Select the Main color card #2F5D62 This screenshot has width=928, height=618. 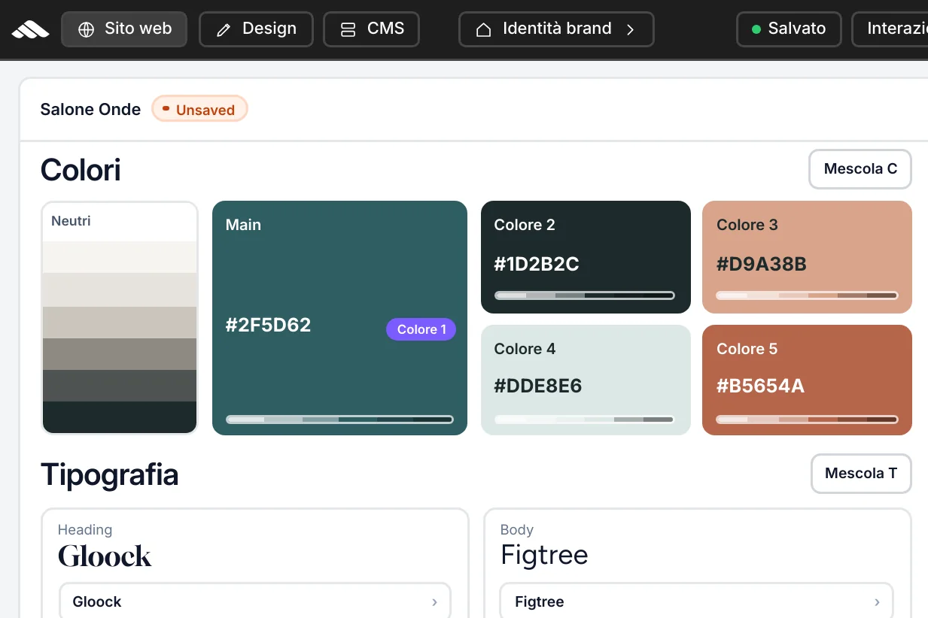point(339,318)
